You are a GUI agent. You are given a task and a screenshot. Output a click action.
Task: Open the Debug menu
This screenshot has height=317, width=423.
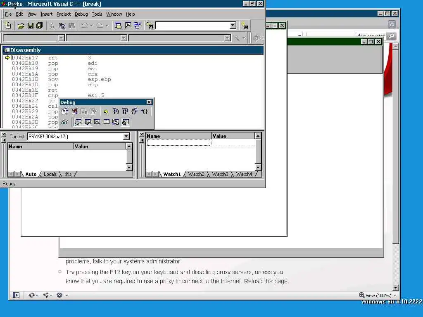point(81,14)
